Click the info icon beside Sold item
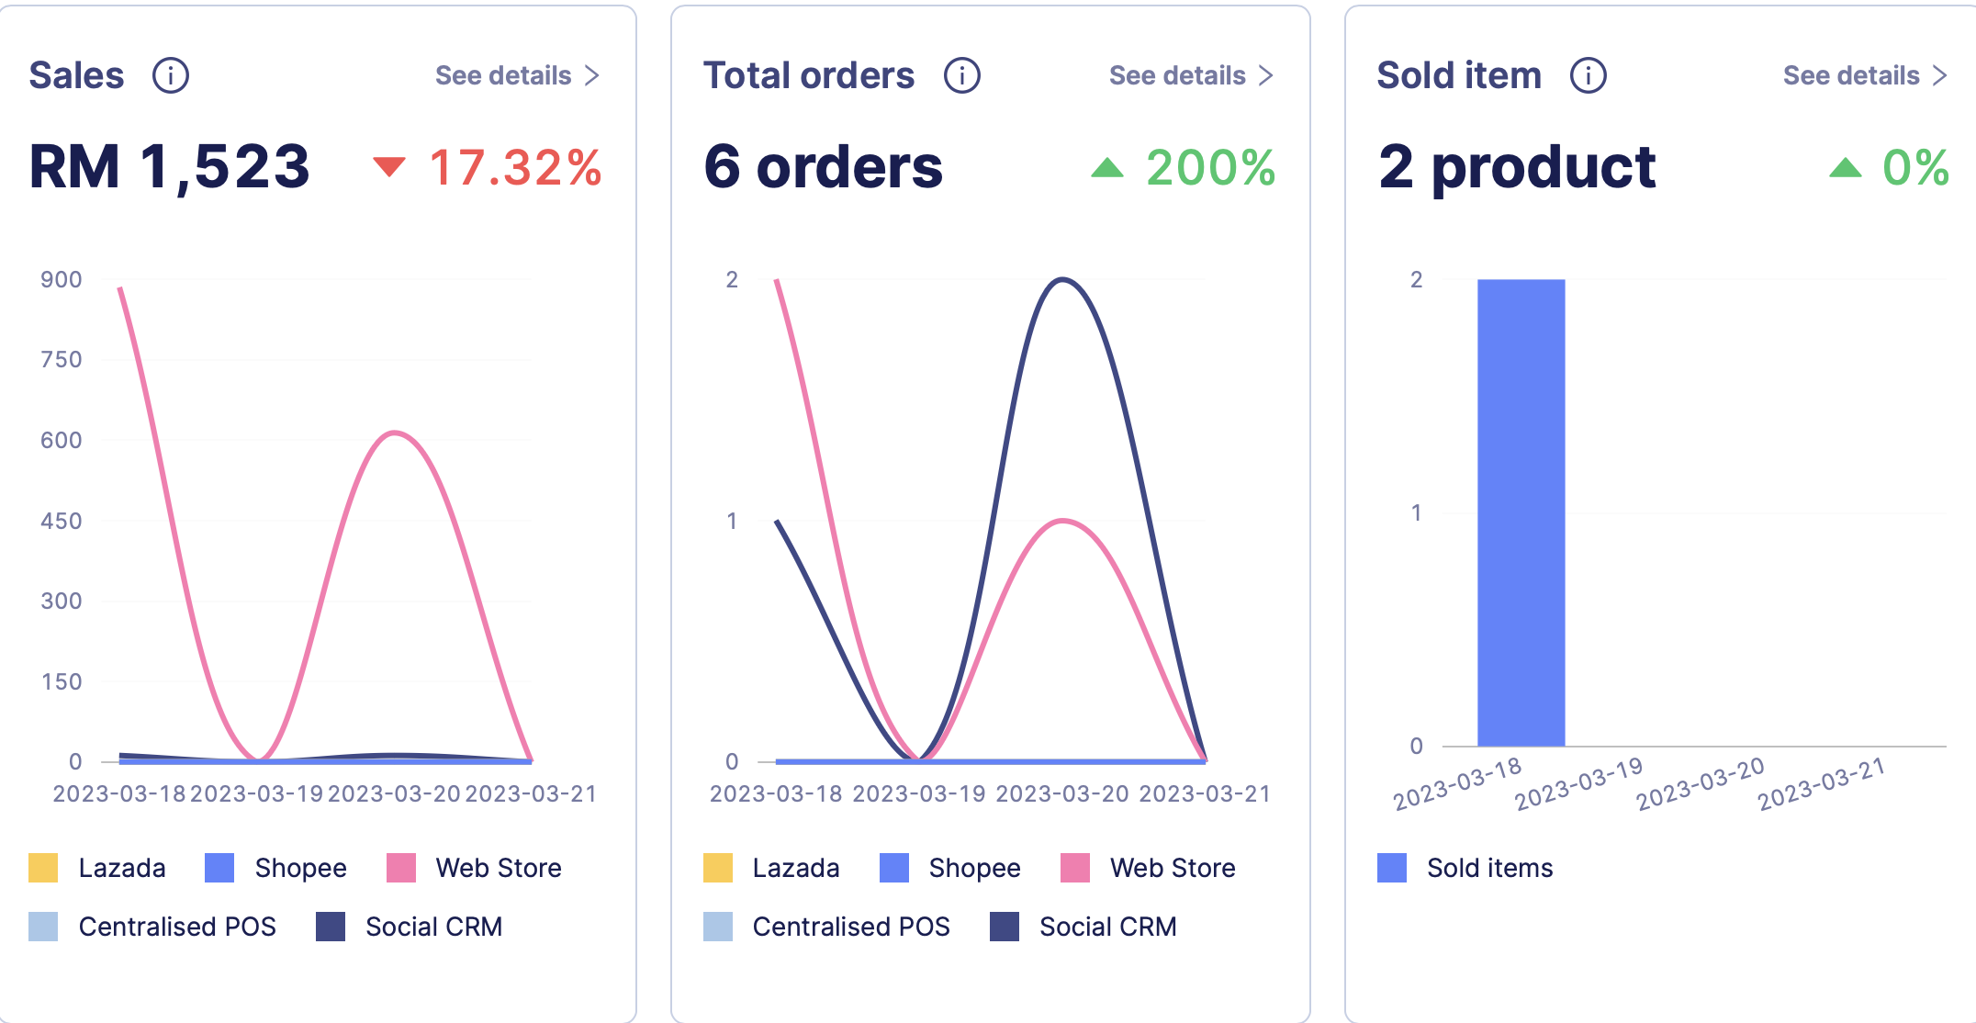The height and width of the screenshot is (1023, 1976). (1589, 75)
